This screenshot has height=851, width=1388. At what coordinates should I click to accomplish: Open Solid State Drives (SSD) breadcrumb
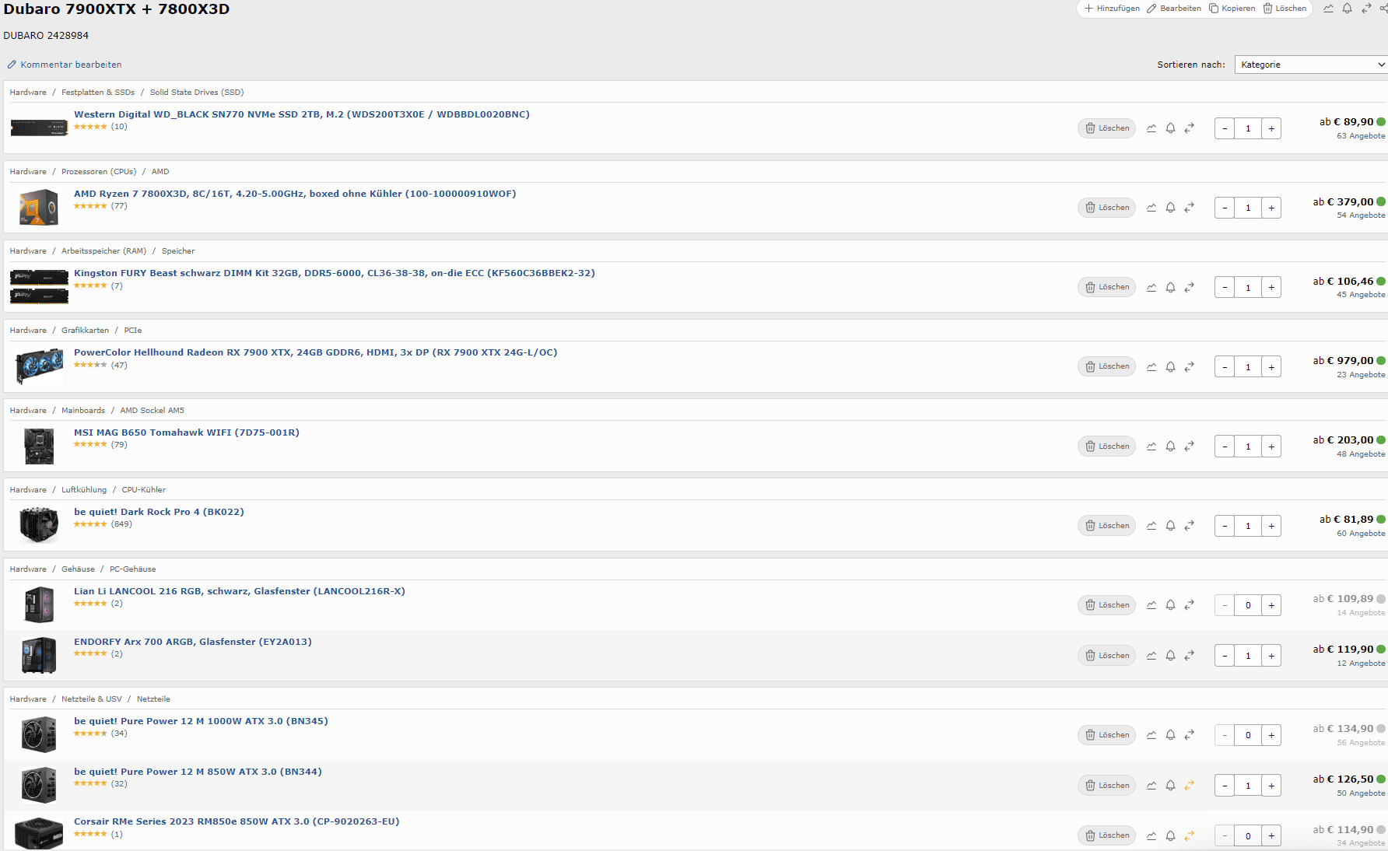[x=197, y=93]
